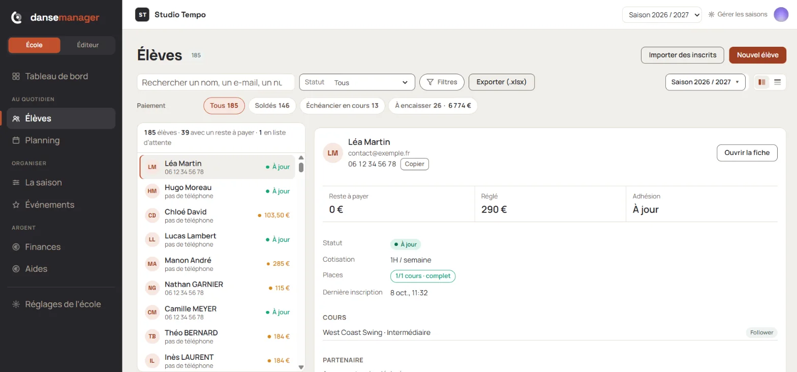Viewport: 797px width, 372px height.
Task: Open the Filtres panel
Action: [x=442, y=82]
